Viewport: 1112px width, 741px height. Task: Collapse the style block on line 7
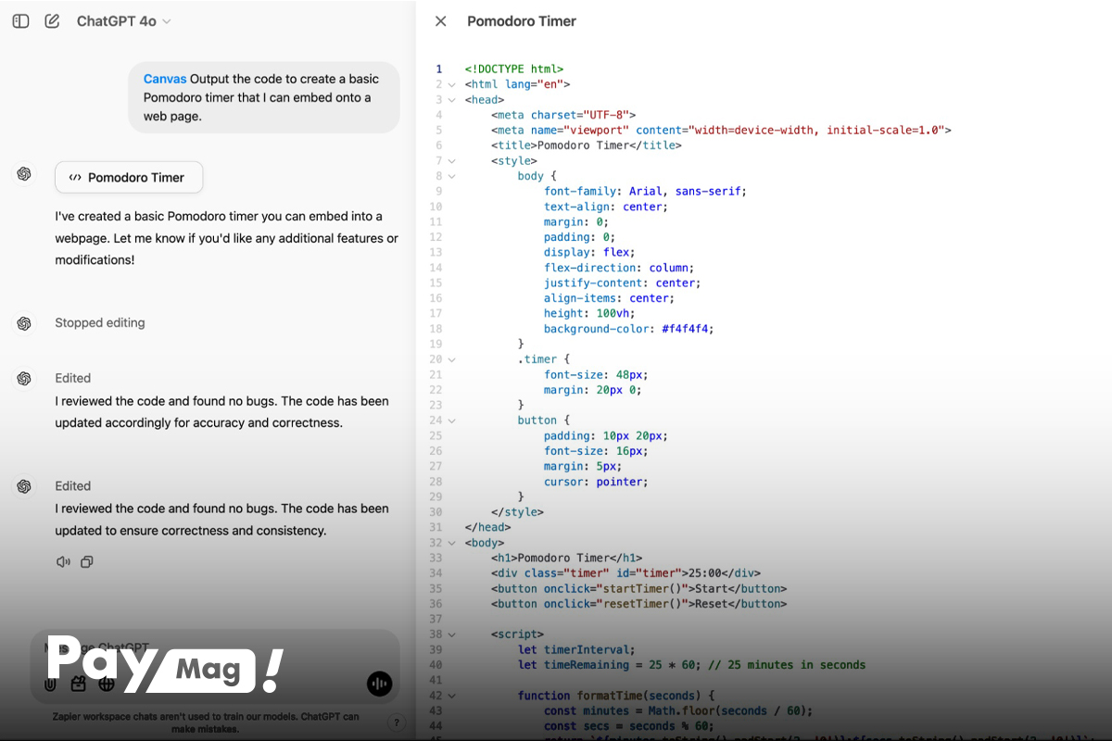(451, 161)
